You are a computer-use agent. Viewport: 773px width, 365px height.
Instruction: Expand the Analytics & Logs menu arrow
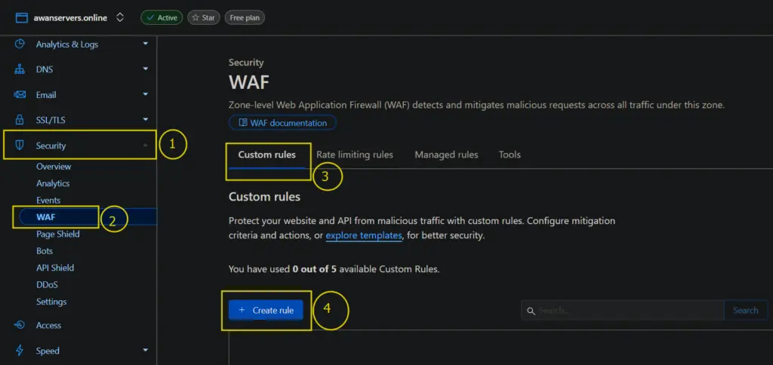(146, 44)
